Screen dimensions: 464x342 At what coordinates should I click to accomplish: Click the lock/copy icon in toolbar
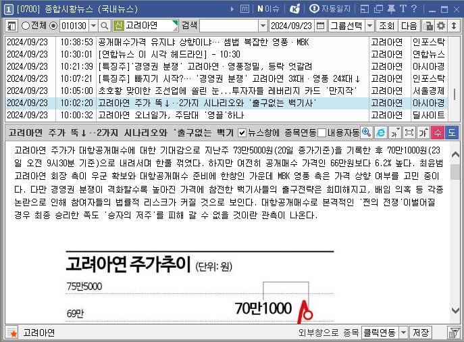pos(428,26)
